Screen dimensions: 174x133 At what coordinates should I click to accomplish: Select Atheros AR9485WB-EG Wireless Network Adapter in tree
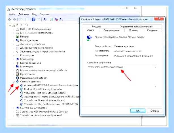pyautogui.click(x=51, y=85)
